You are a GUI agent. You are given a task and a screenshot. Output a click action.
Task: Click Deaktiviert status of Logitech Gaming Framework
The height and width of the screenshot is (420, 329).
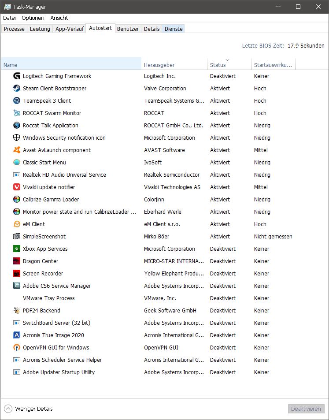coord(223,76)
